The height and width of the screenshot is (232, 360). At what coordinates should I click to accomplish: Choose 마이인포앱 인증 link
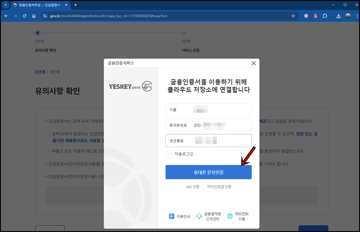point(219,187)
